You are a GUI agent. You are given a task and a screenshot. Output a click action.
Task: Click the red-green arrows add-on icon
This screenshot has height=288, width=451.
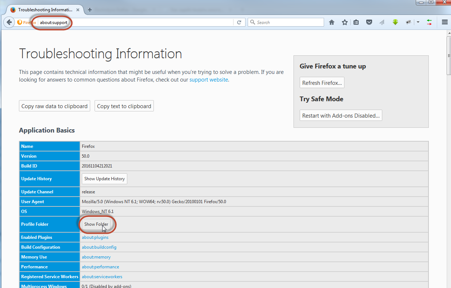pyautogui.click(x=430, y=22)
